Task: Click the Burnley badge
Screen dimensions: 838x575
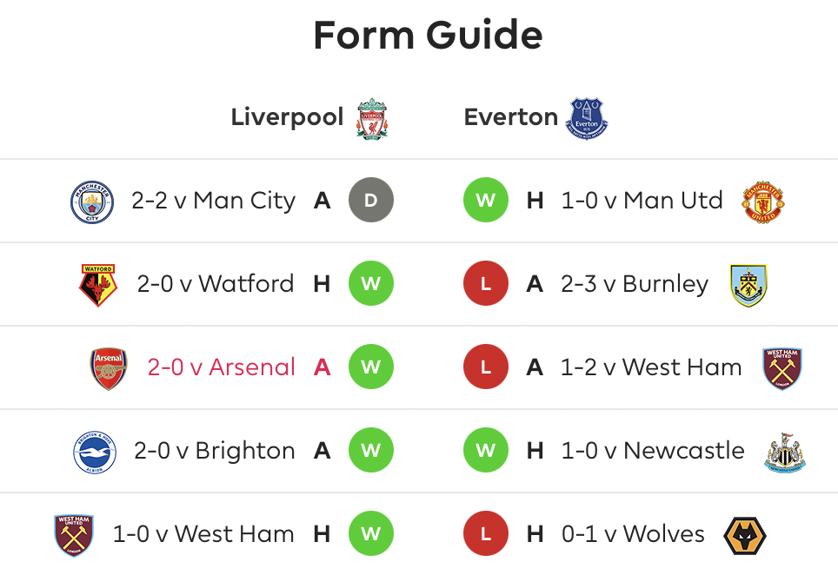Action: pyautogui.click(x=748, y=285)
